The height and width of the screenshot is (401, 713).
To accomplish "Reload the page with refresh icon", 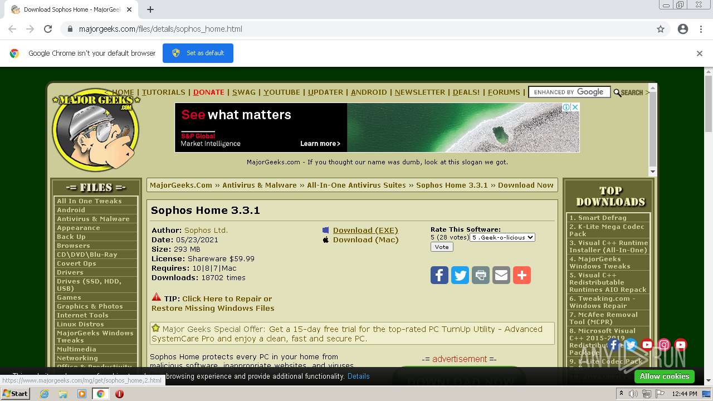I will click(48, 29).
